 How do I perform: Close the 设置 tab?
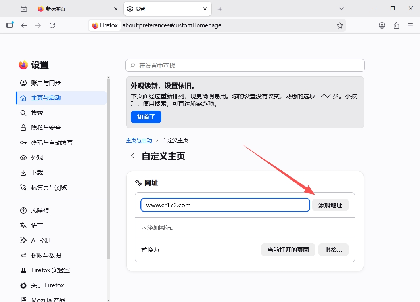point(205,9)
